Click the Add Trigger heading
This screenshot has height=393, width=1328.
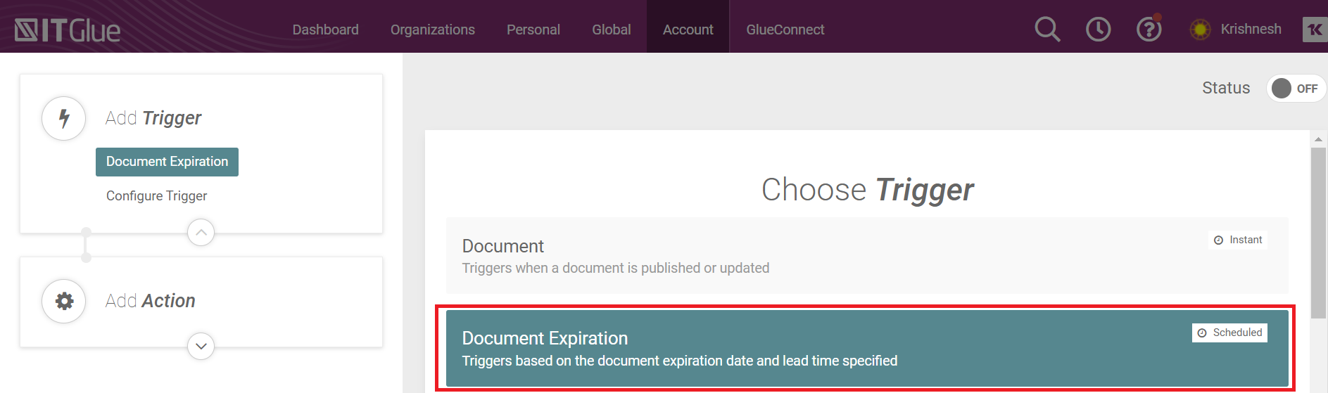pyautogui.click(x=153, y=118)
